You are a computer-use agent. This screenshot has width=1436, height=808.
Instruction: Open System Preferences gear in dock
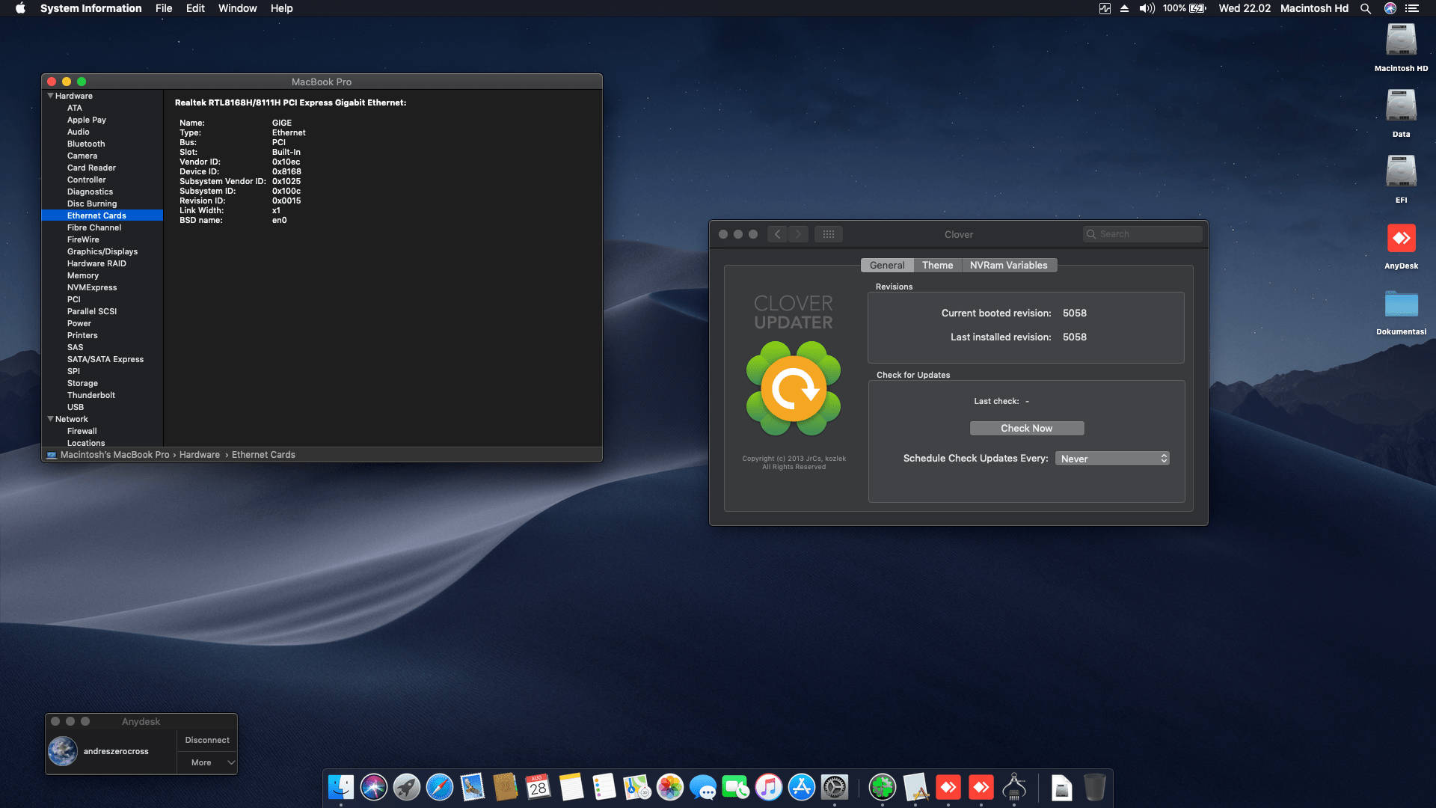pos(835,787)
